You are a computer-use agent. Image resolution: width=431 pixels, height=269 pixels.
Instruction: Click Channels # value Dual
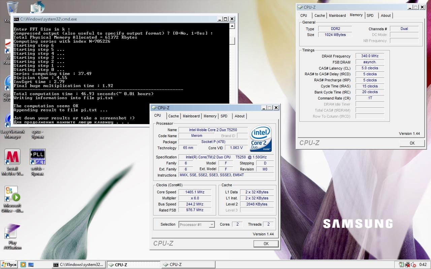pos(404,29)
